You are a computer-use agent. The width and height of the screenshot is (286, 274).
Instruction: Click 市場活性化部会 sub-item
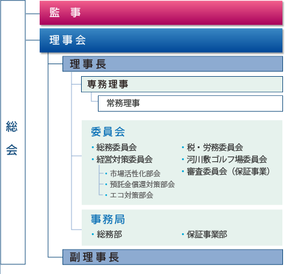(x=135, y=173)
